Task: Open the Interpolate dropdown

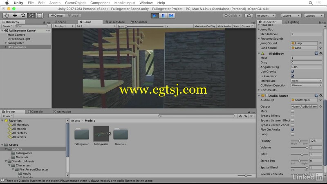Action: tap(306, 81)
